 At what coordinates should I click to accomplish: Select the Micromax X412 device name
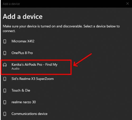(x=23, y=41)
